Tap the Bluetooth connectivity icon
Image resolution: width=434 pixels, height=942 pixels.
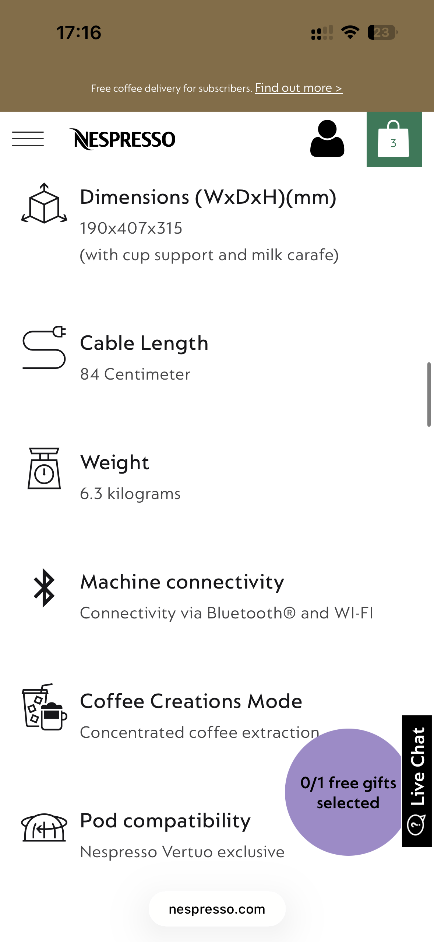point(44,587)
